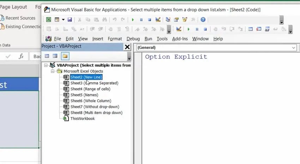Open the Insert menu
Viewport: 300px width, 164px height.
[98, 39]
